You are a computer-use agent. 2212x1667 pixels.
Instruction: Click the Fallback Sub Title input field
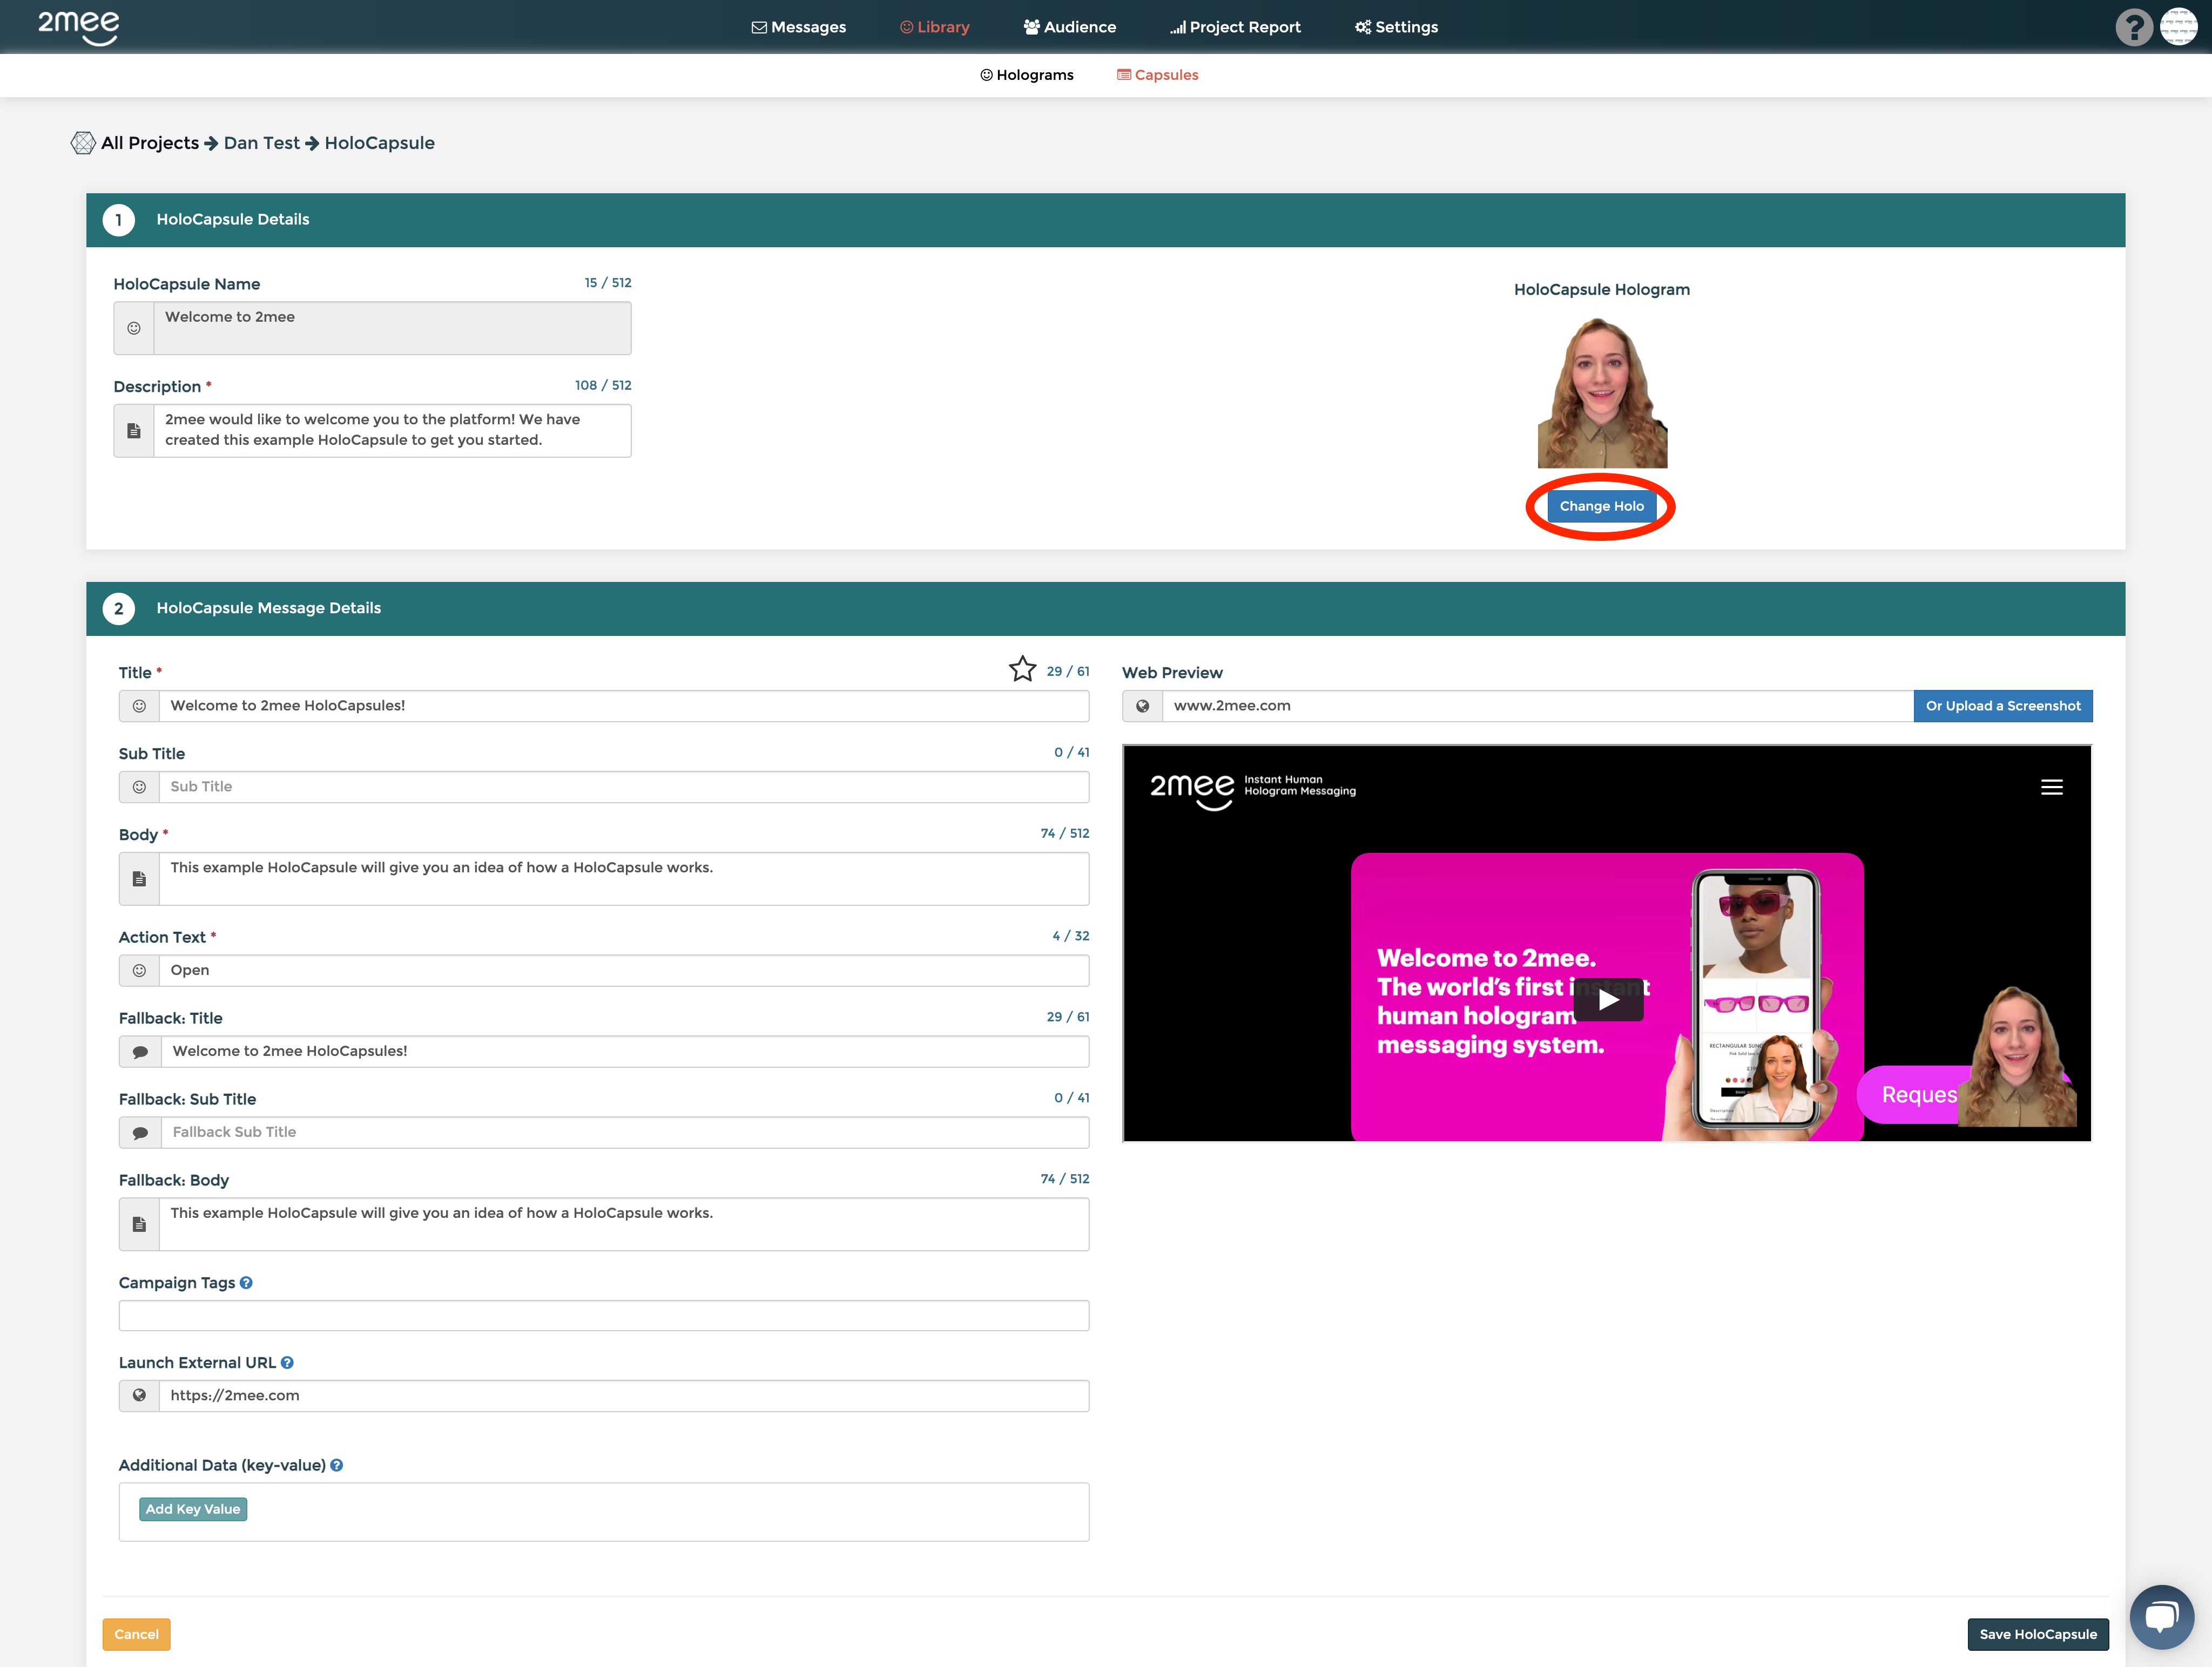(x=625, y=1133)
